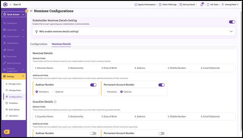Disable nominee Permanent Account Number toggle

[x=161, y=85]
